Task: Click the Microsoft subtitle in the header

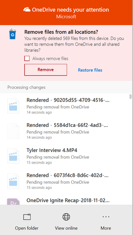Action: click(66, 17)
